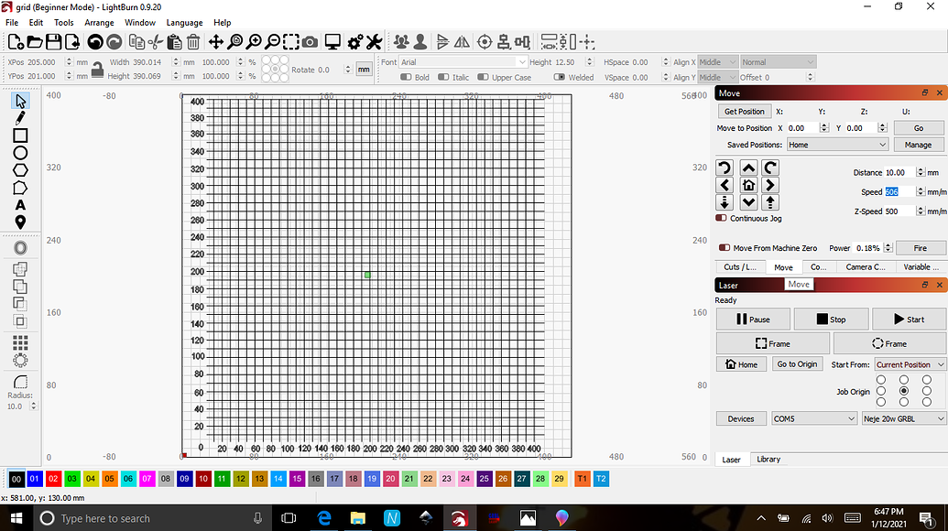The width and height of the screenshot is (948, 531).
Task: Click the Open folder toolbar icon
Action: coord(35,42)
